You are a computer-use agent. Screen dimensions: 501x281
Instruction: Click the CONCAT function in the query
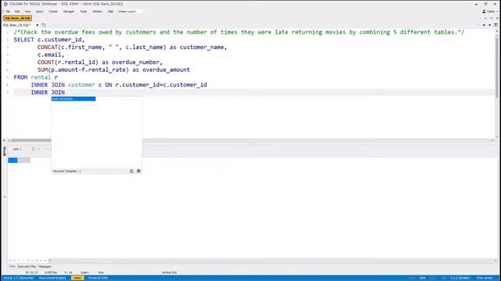click(x=47, y=47)
